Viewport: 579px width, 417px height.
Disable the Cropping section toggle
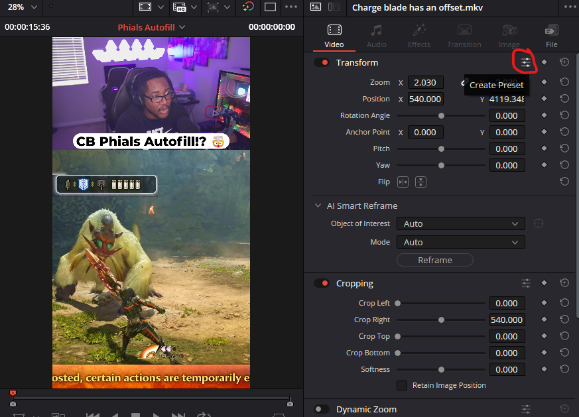(321, 283)
